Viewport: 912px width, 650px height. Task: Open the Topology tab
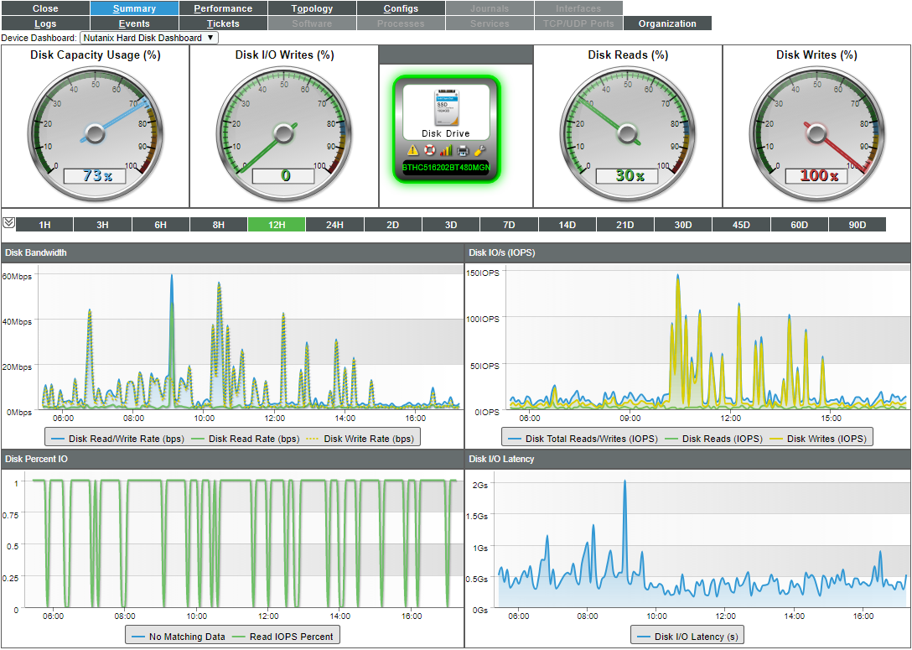[313, 8]
